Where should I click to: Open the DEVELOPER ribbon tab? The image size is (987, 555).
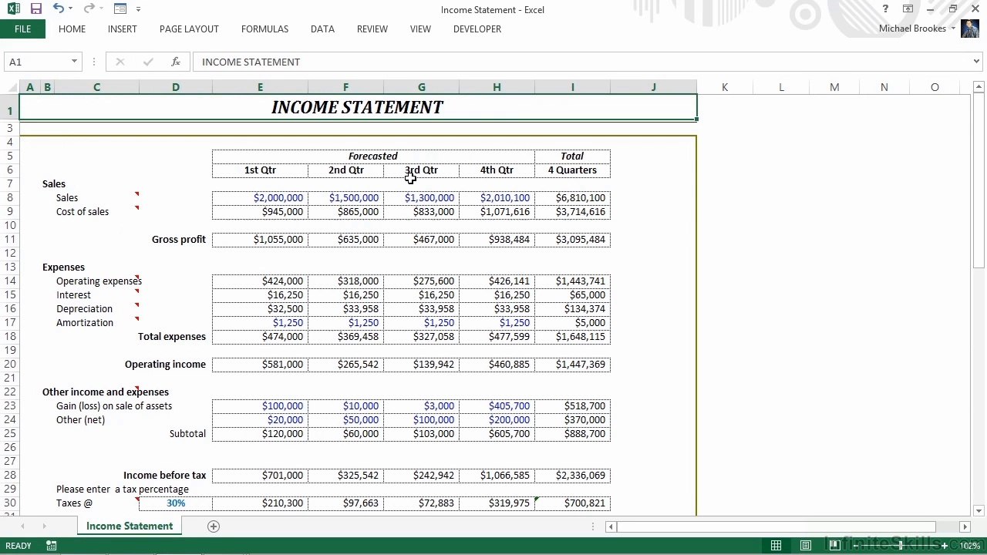point(477,29)
